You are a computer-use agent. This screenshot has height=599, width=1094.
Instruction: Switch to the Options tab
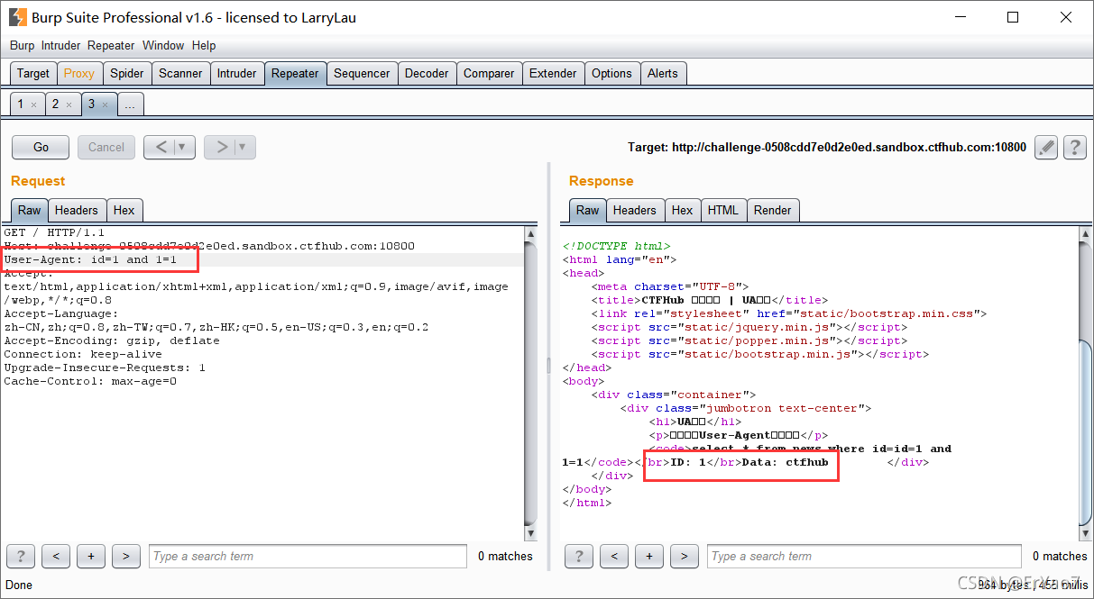coord(611,73)
